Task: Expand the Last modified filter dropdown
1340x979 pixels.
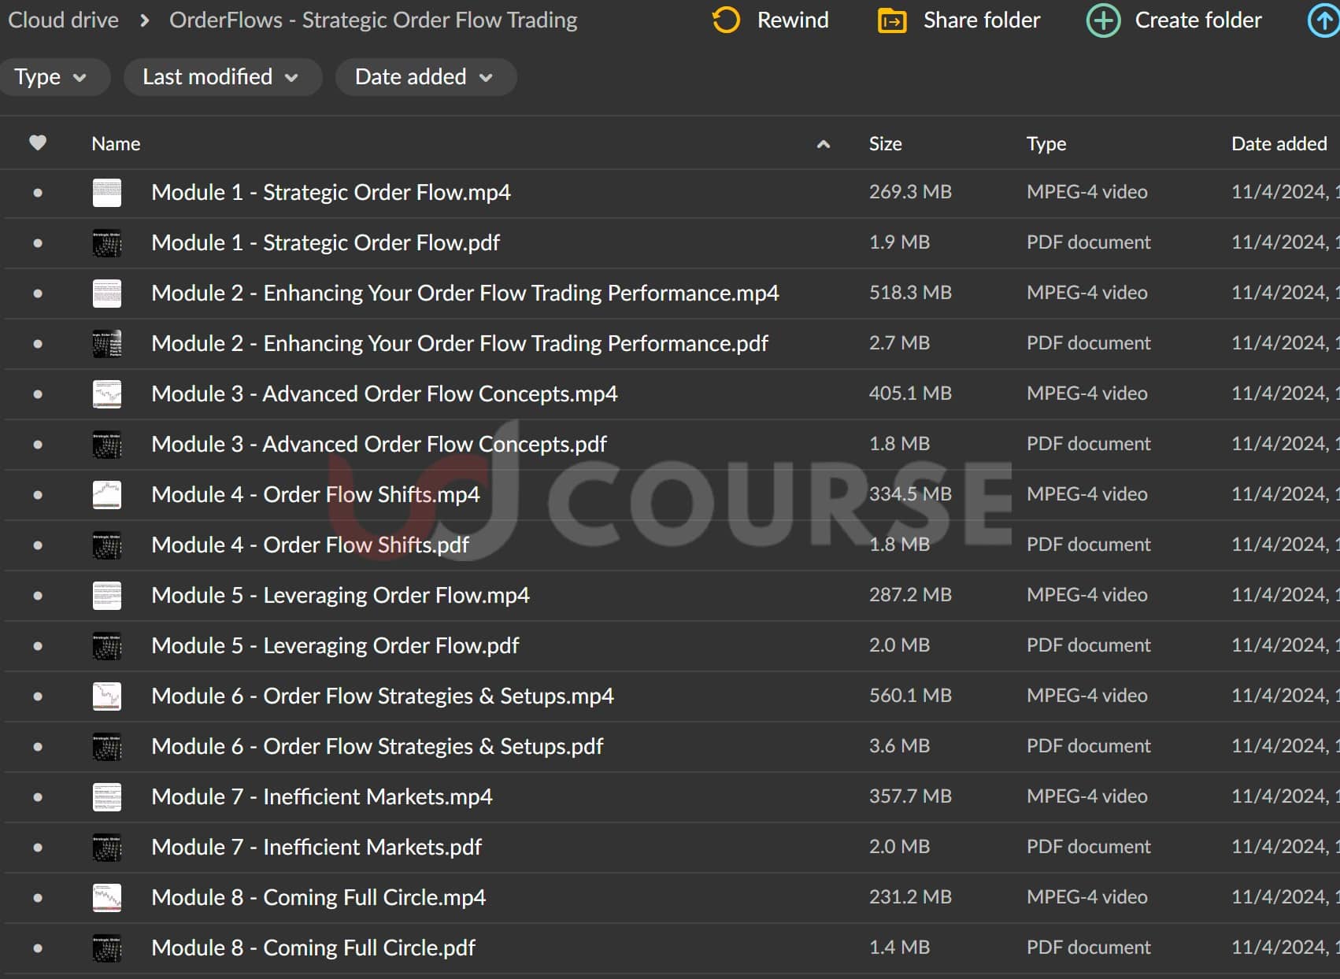Action: click(x=221, y=77)
